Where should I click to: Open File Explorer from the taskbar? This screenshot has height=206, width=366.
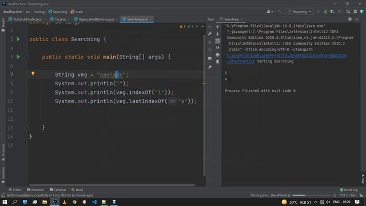(45, 202)
